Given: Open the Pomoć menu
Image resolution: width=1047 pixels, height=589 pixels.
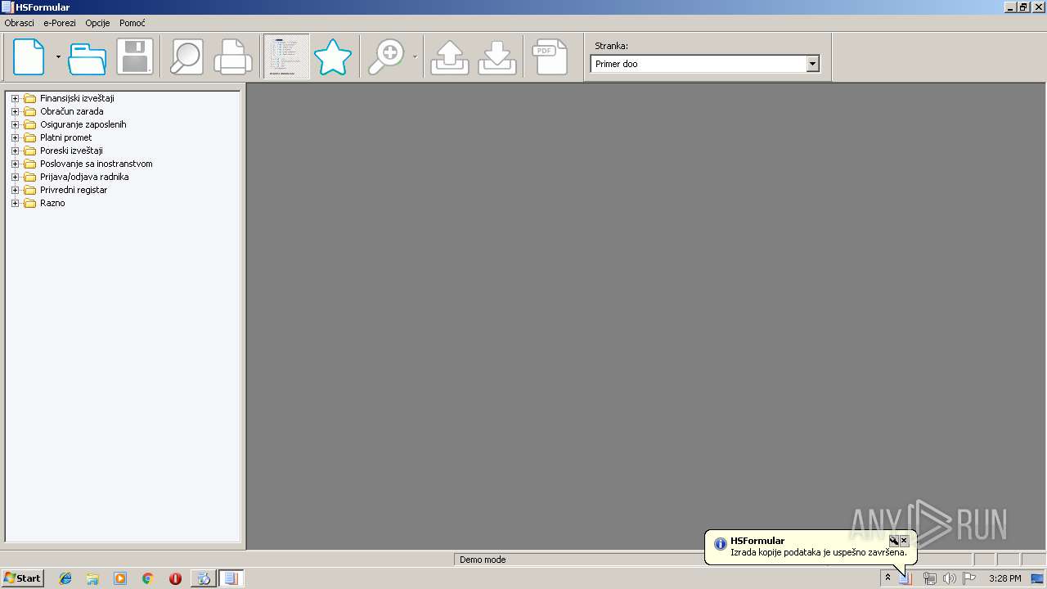Looking at the screenshot, I should coord(133,23).
